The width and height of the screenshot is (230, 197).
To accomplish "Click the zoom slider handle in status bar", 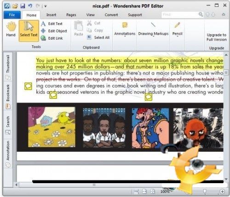I will click(x=204, y=191).
